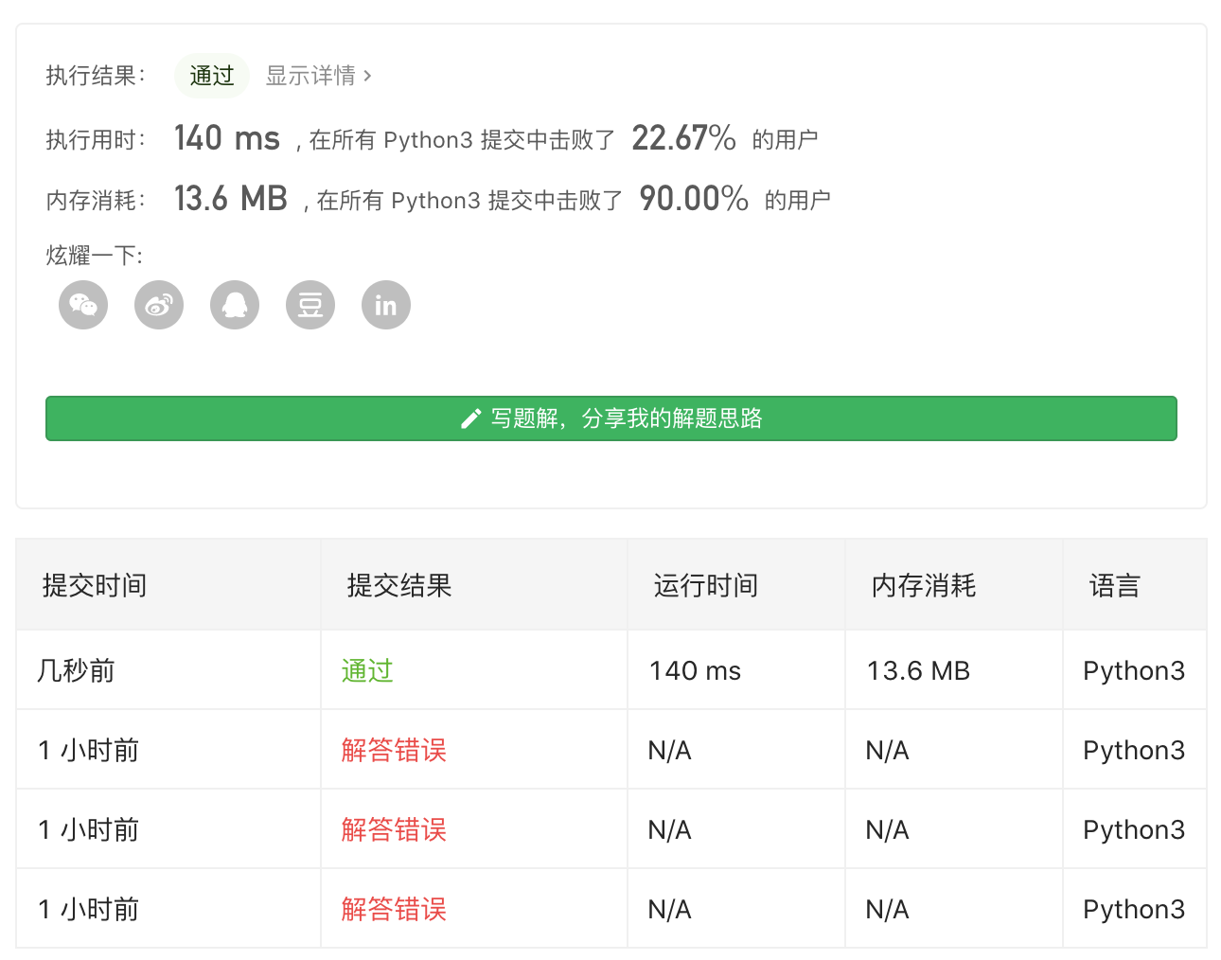
Task: Share result via Douban icon
Action: [310, 305]
